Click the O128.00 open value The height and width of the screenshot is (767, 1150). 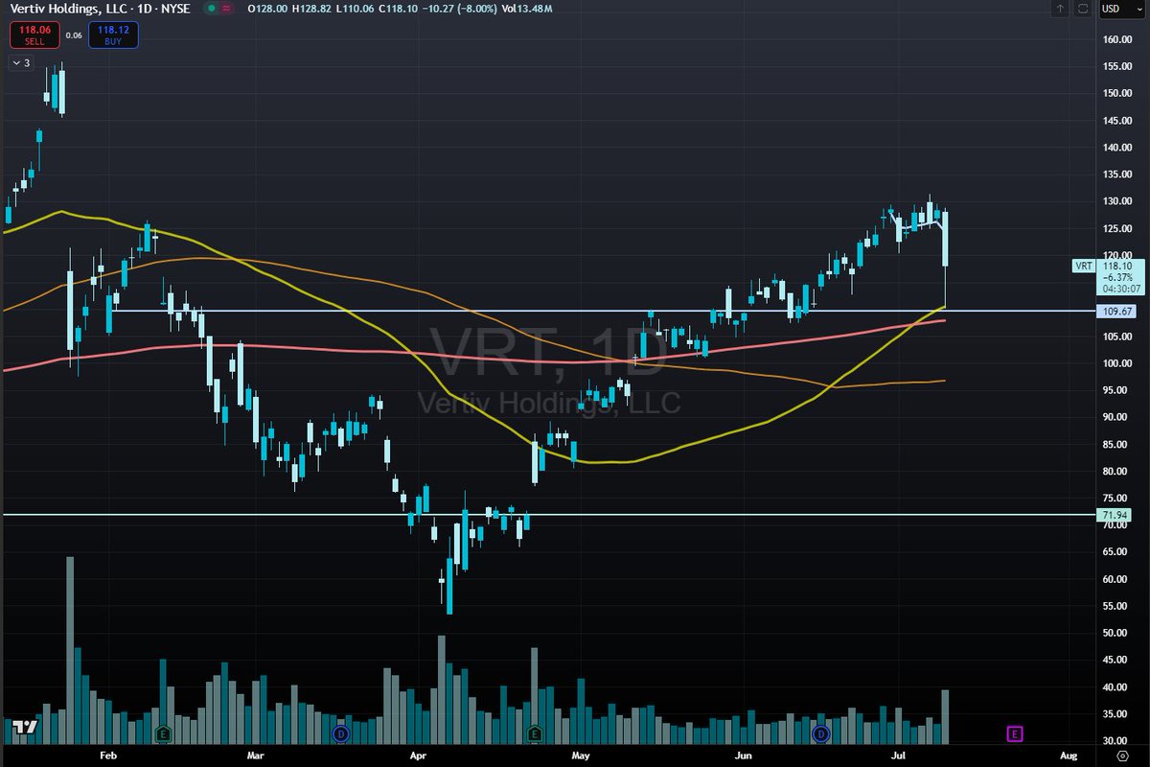[265, 9]
